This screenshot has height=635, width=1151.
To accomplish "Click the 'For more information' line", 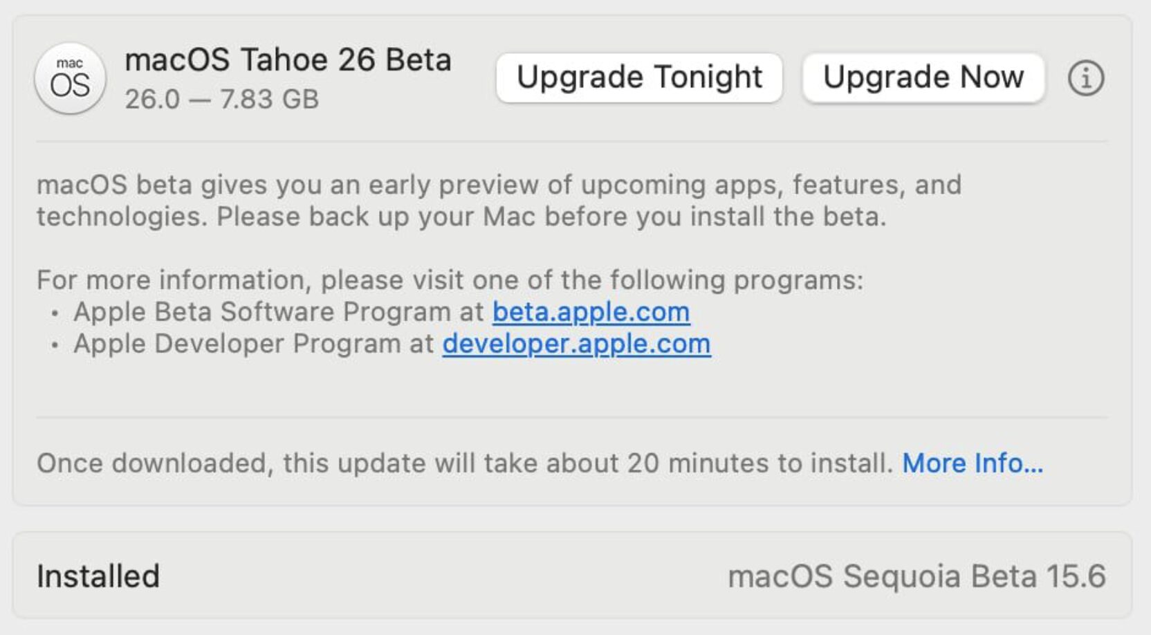I will tap(450, 280).
